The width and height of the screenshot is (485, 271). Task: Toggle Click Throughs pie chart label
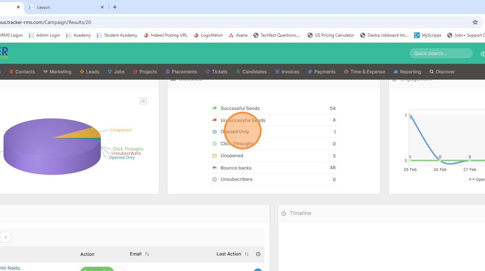pyautogui.click(x=128, y=149)
